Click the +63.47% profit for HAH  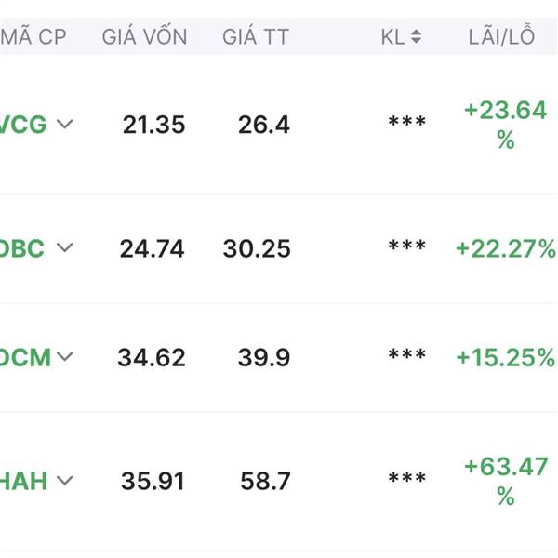506,481
